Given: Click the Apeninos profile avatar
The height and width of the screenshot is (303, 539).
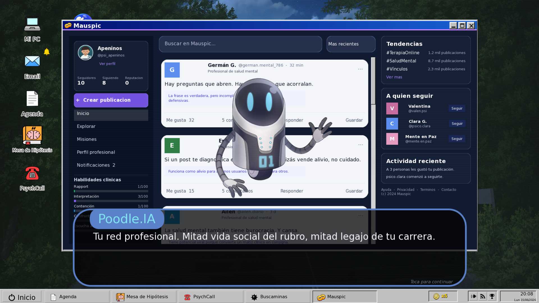Looking at the screenshot, I should 85,52.
